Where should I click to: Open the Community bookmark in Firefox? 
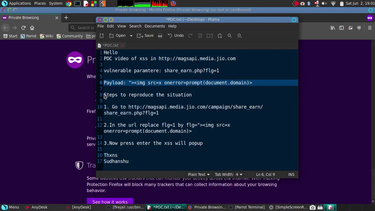pos(70,36)
